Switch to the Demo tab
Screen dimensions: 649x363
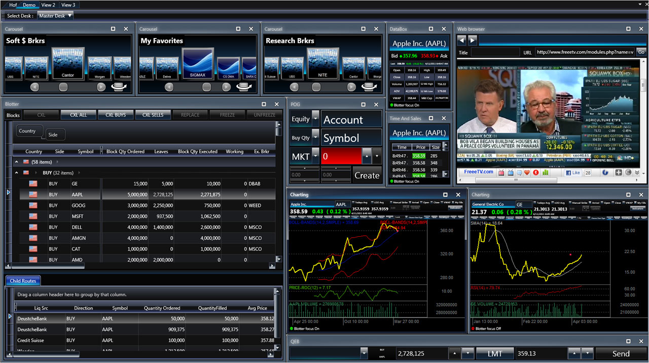tap(29, 5)
